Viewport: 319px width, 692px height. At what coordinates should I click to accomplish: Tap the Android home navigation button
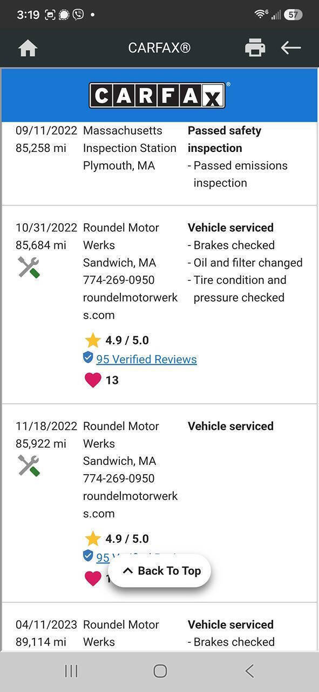click(160, 671)
